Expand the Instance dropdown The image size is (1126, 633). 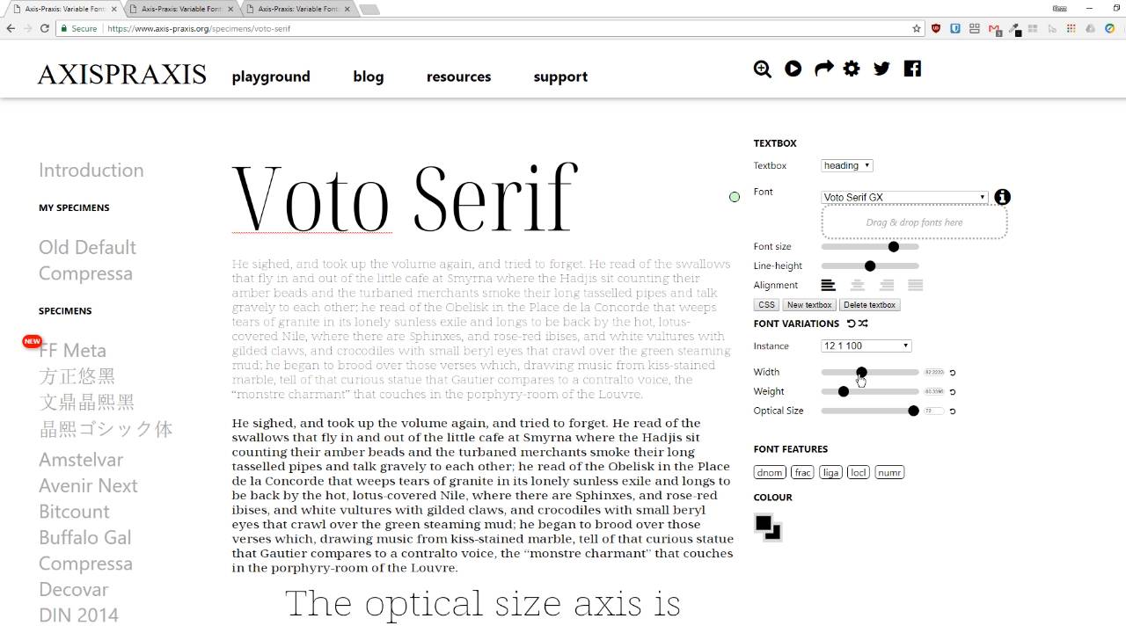point(866,346)
